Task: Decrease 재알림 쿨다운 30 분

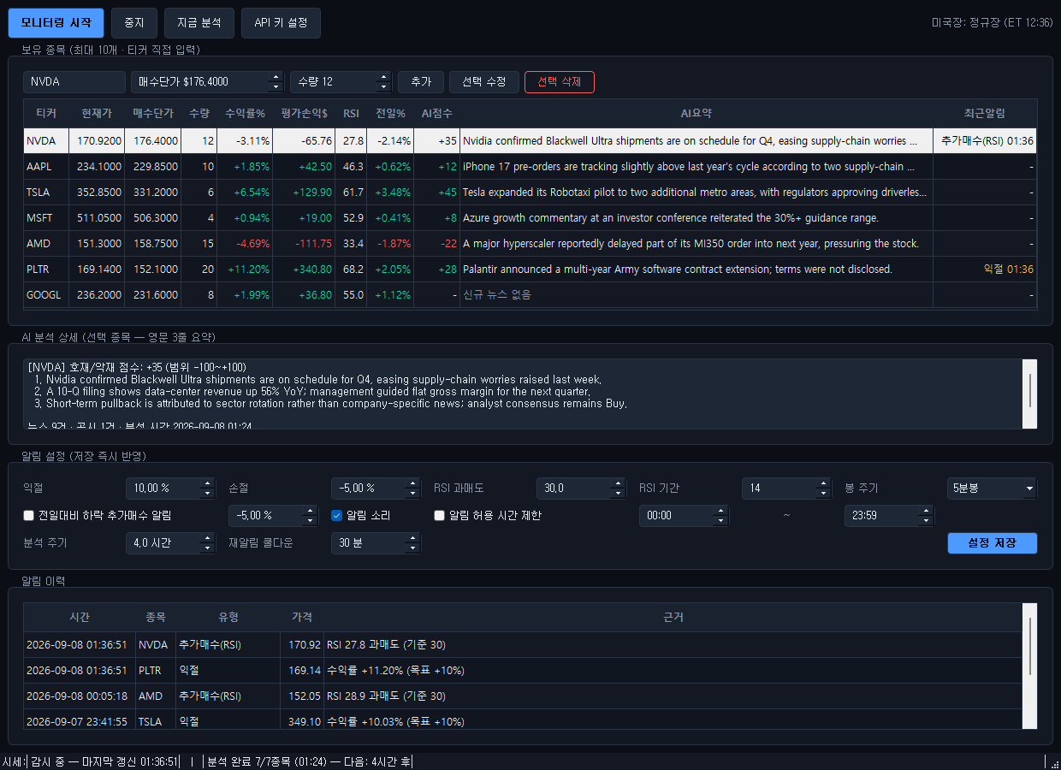Action: (x=412, y=548)
